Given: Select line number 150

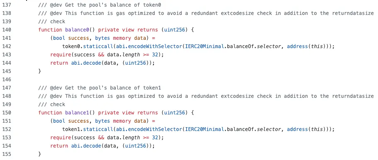Looking at the screenshot, I should tap(7, 112).
